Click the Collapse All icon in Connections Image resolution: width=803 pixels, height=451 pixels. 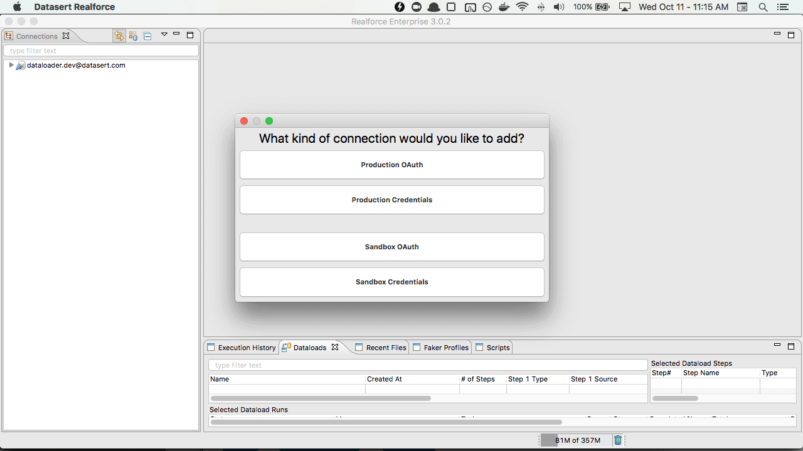click(x=147, y=36)
